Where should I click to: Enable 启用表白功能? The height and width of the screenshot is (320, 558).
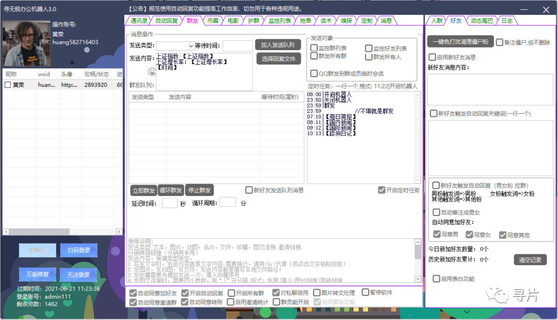(x=437, y=278)
